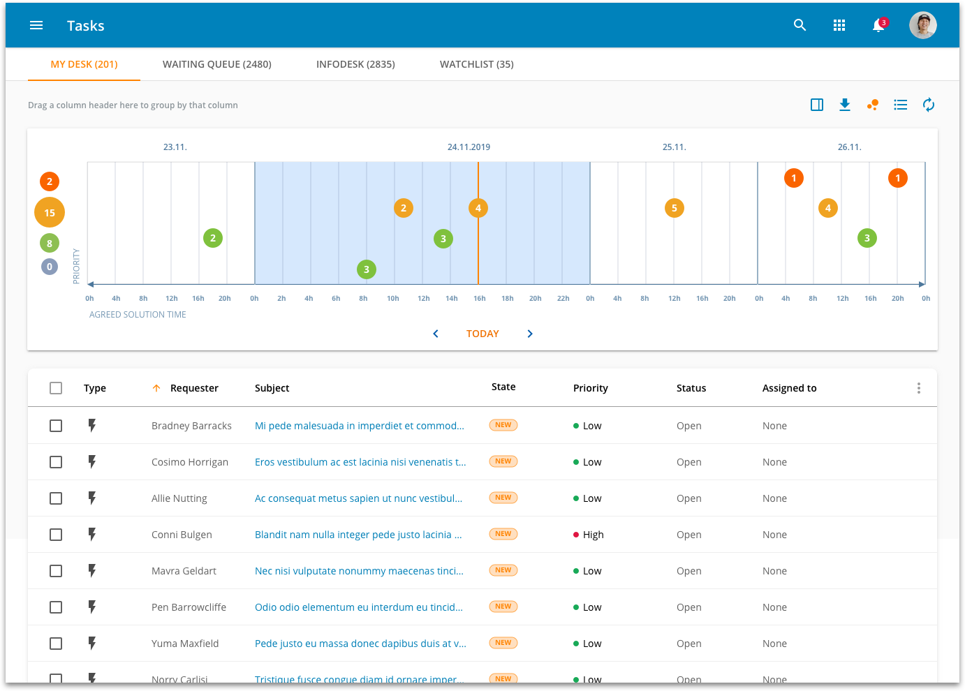Click the search magnifier icon

[x=800, y=26]
